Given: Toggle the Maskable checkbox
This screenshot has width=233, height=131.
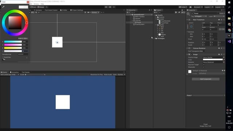Looking at the screenshot, I should [x=204, y=67].
